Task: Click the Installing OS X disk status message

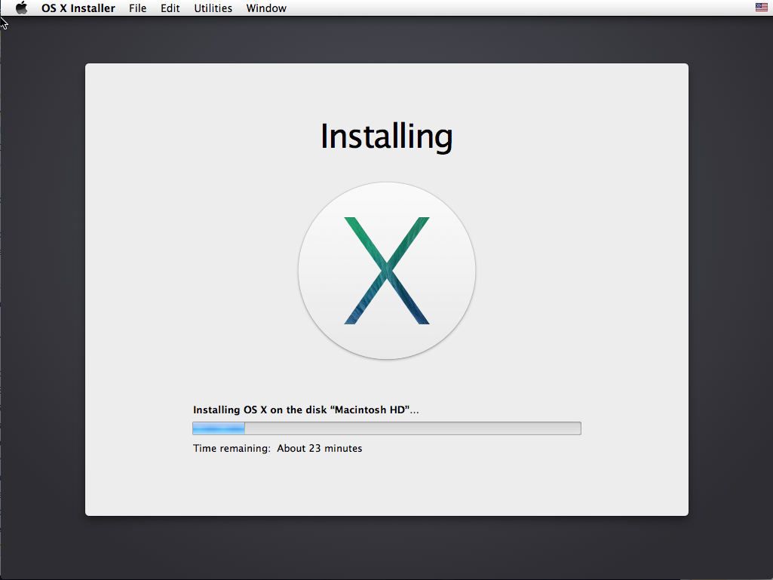Action: point(305,410)
